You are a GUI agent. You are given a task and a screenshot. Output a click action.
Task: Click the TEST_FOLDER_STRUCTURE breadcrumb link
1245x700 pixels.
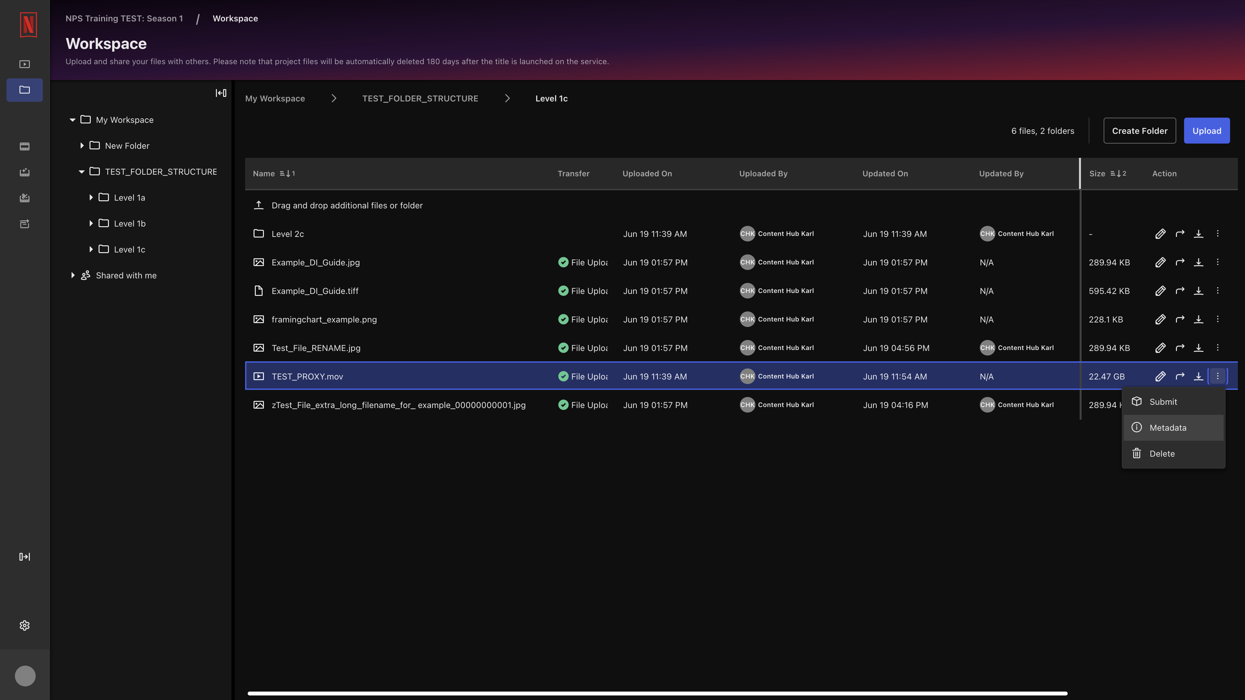pyautogui.click(x=420, y=98)
